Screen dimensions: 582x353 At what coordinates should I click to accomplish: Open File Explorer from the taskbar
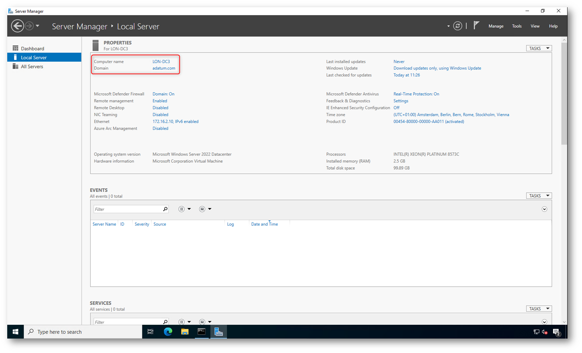coord(185,332)
